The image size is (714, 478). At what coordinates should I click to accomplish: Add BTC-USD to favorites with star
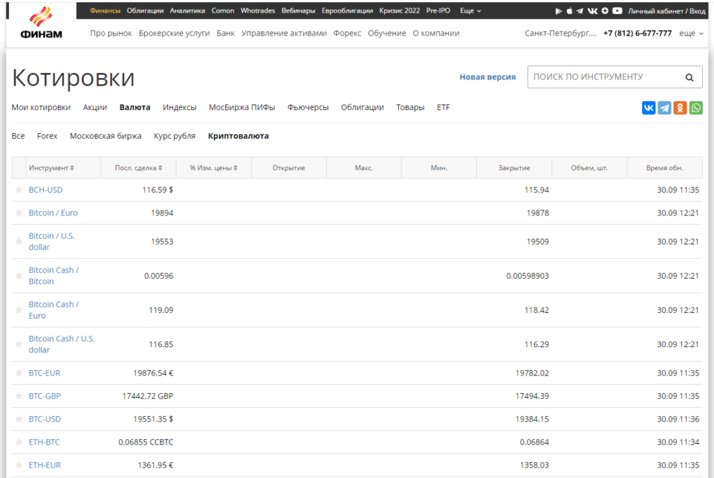19,419
